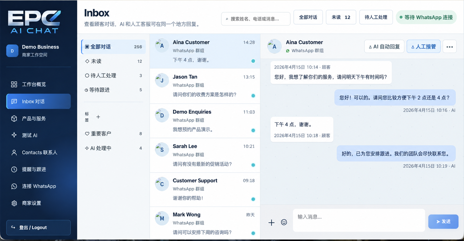The image size is (464, 241).
Task: Switch to 人工接管 mode
Action: pos(423,47)
